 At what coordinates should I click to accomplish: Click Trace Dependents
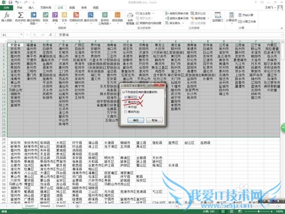point(177,18)
